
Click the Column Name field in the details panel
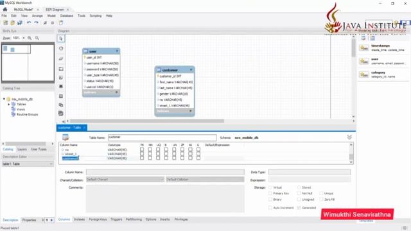coord(165,172)
